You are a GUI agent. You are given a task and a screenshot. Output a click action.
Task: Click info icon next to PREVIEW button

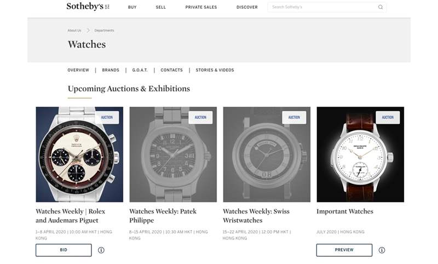point(382,250)
